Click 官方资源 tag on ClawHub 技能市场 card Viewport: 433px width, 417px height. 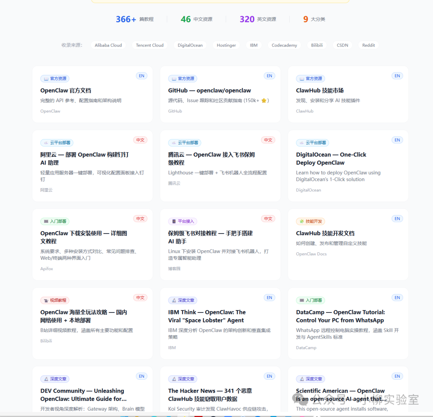tap(311, 79)
